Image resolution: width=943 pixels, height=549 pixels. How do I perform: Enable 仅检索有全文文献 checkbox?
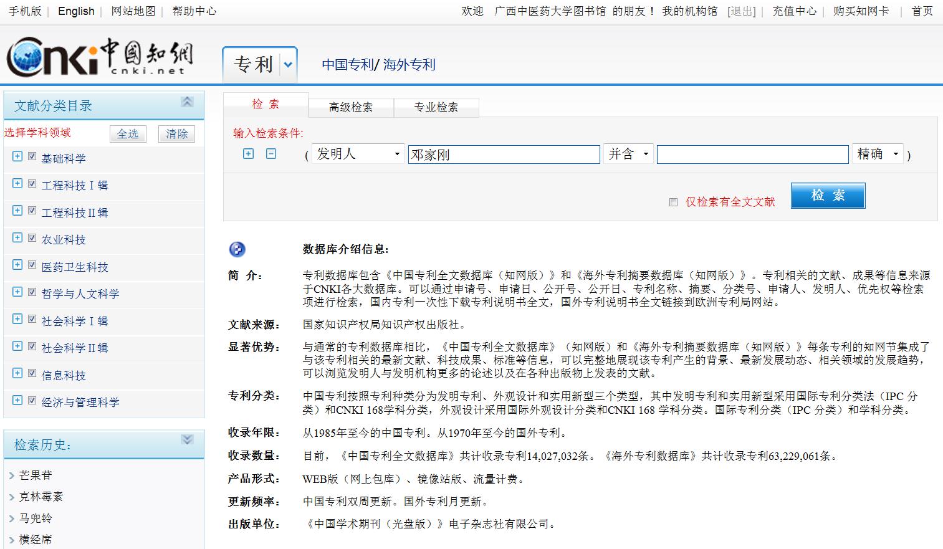673,202
